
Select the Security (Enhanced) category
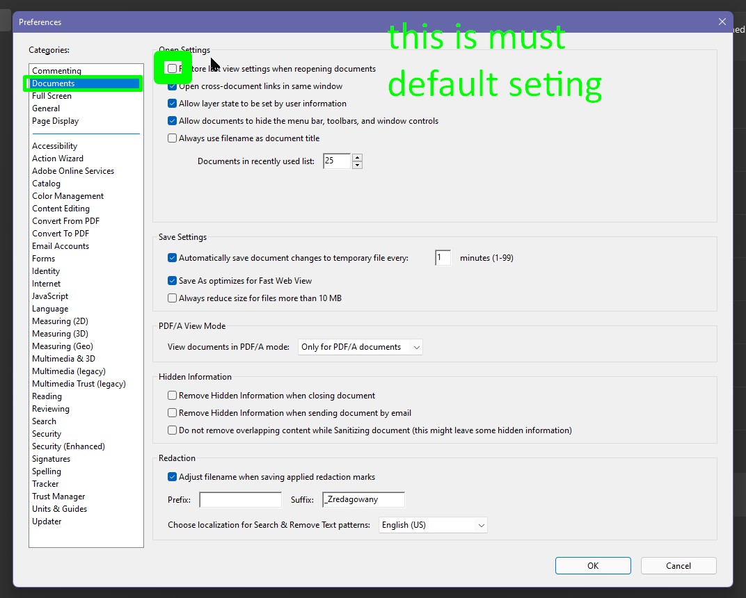pos(68,446)
